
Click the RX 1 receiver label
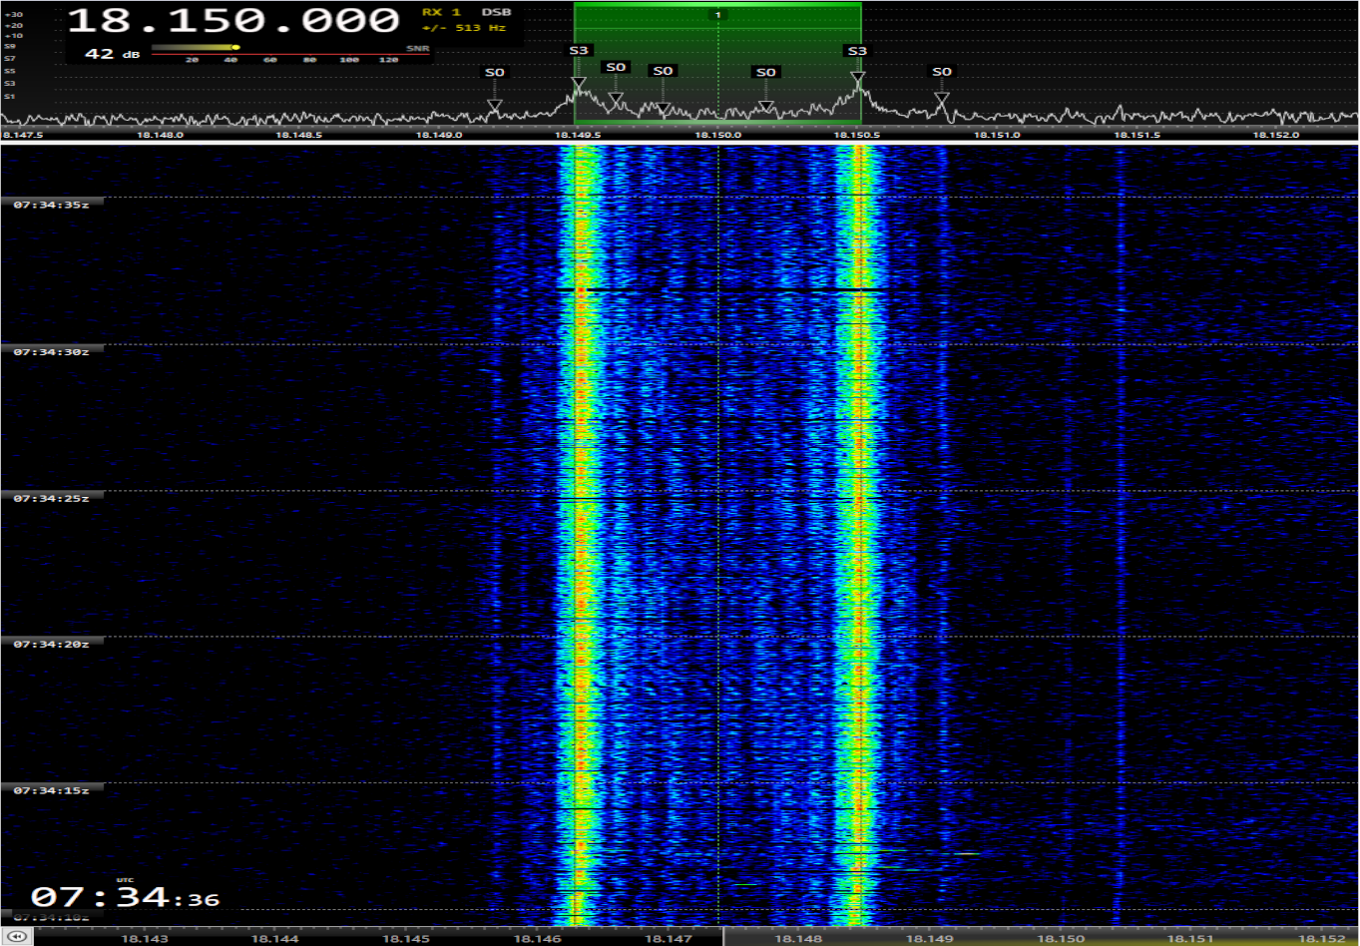click(x=441, y=12)
